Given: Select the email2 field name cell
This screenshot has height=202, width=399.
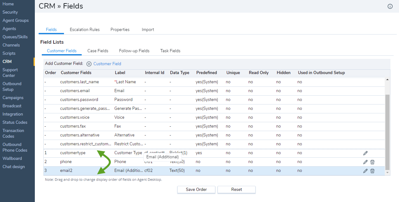Looking at the screenshot, I should [66, 171].
